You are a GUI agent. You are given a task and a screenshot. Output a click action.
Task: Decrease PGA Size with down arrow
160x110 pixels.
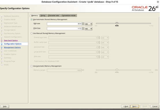pos(83,29)
